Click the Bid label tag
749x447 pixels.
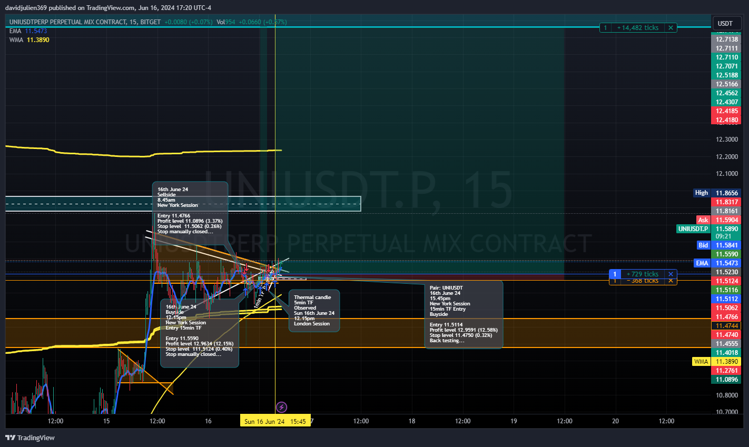pos(703,245)
